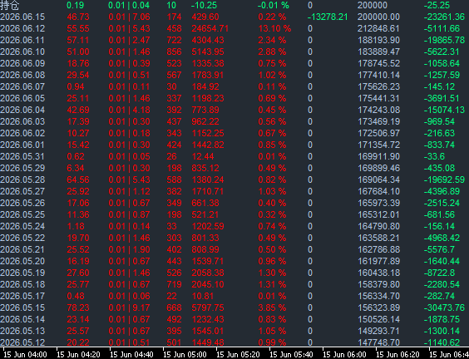This screenshot has height=359, width=469.
Task: Click the profit value 5797.75
Action: pyautogui.click(x=208, y=308)
